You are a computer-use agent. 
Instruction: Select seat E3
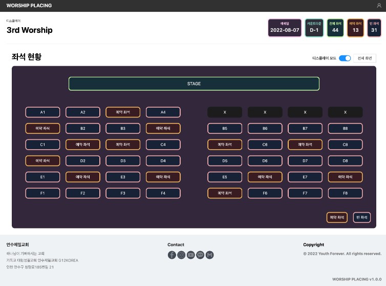(x=123, y=177)
